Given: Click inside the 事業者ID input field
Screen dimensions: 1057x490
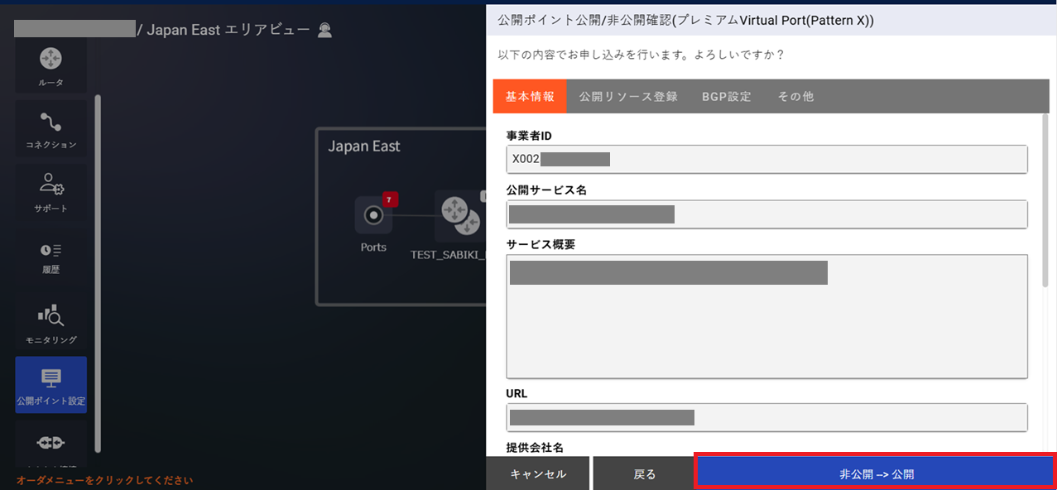Looking at the screenshot, I should coord(766,159).
